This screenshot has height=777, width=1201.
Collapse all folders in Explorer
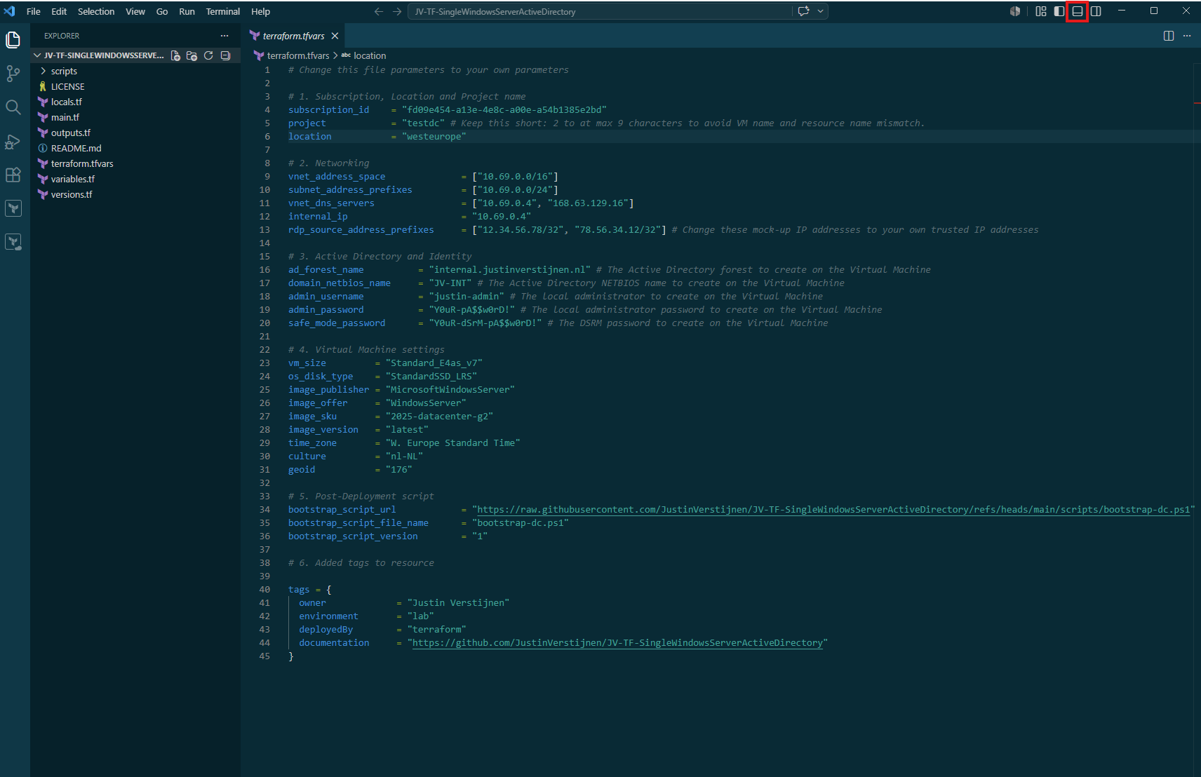[225, 55]
